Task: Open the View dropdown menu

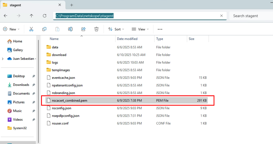Action: tap(140, 29)
